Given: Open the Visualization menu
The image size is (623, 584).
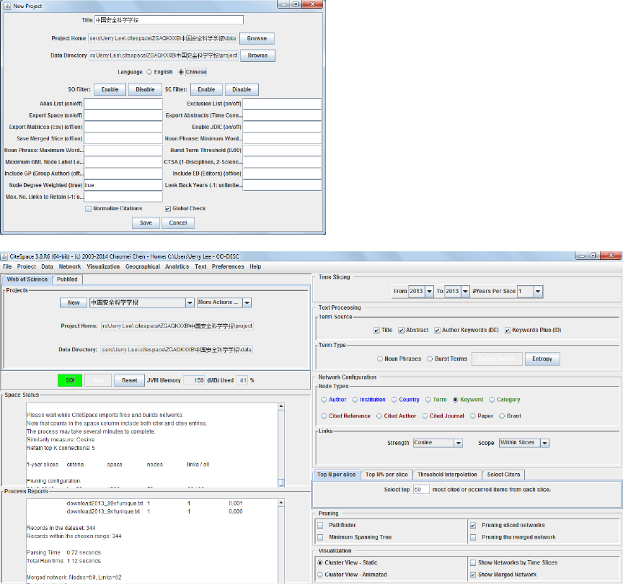Looking at the screenshot, I should coord(103,266).
